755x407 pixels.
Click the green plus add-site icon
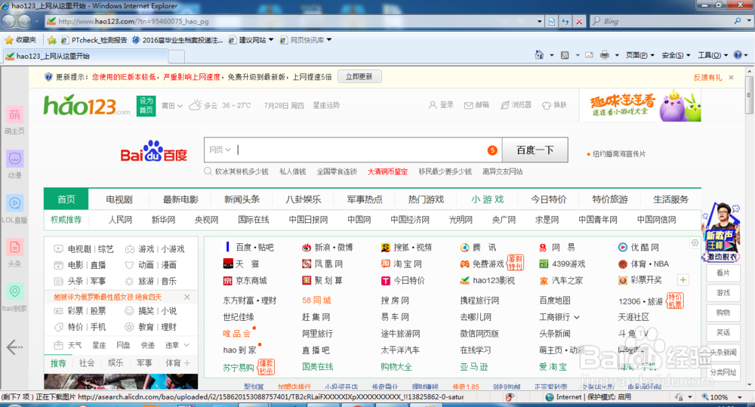click(683, 280)
